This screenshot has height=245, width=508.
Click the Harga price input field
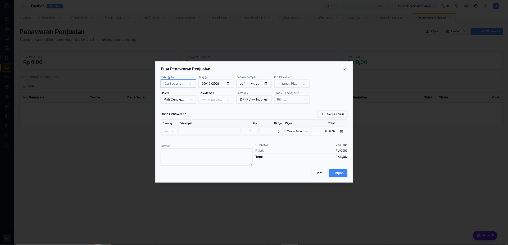(271, 131)
